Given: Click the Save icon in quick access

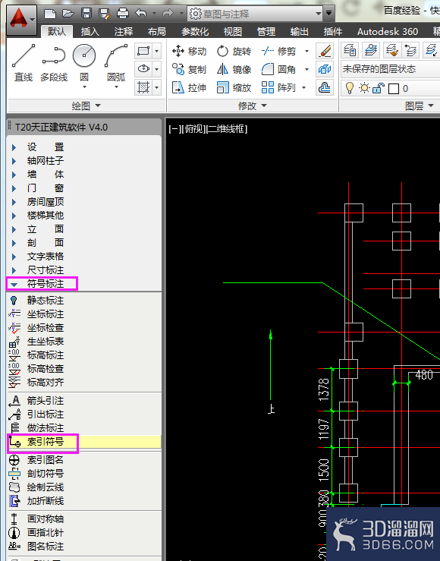Looking at the screenshot, I should [x=86, y=14].
